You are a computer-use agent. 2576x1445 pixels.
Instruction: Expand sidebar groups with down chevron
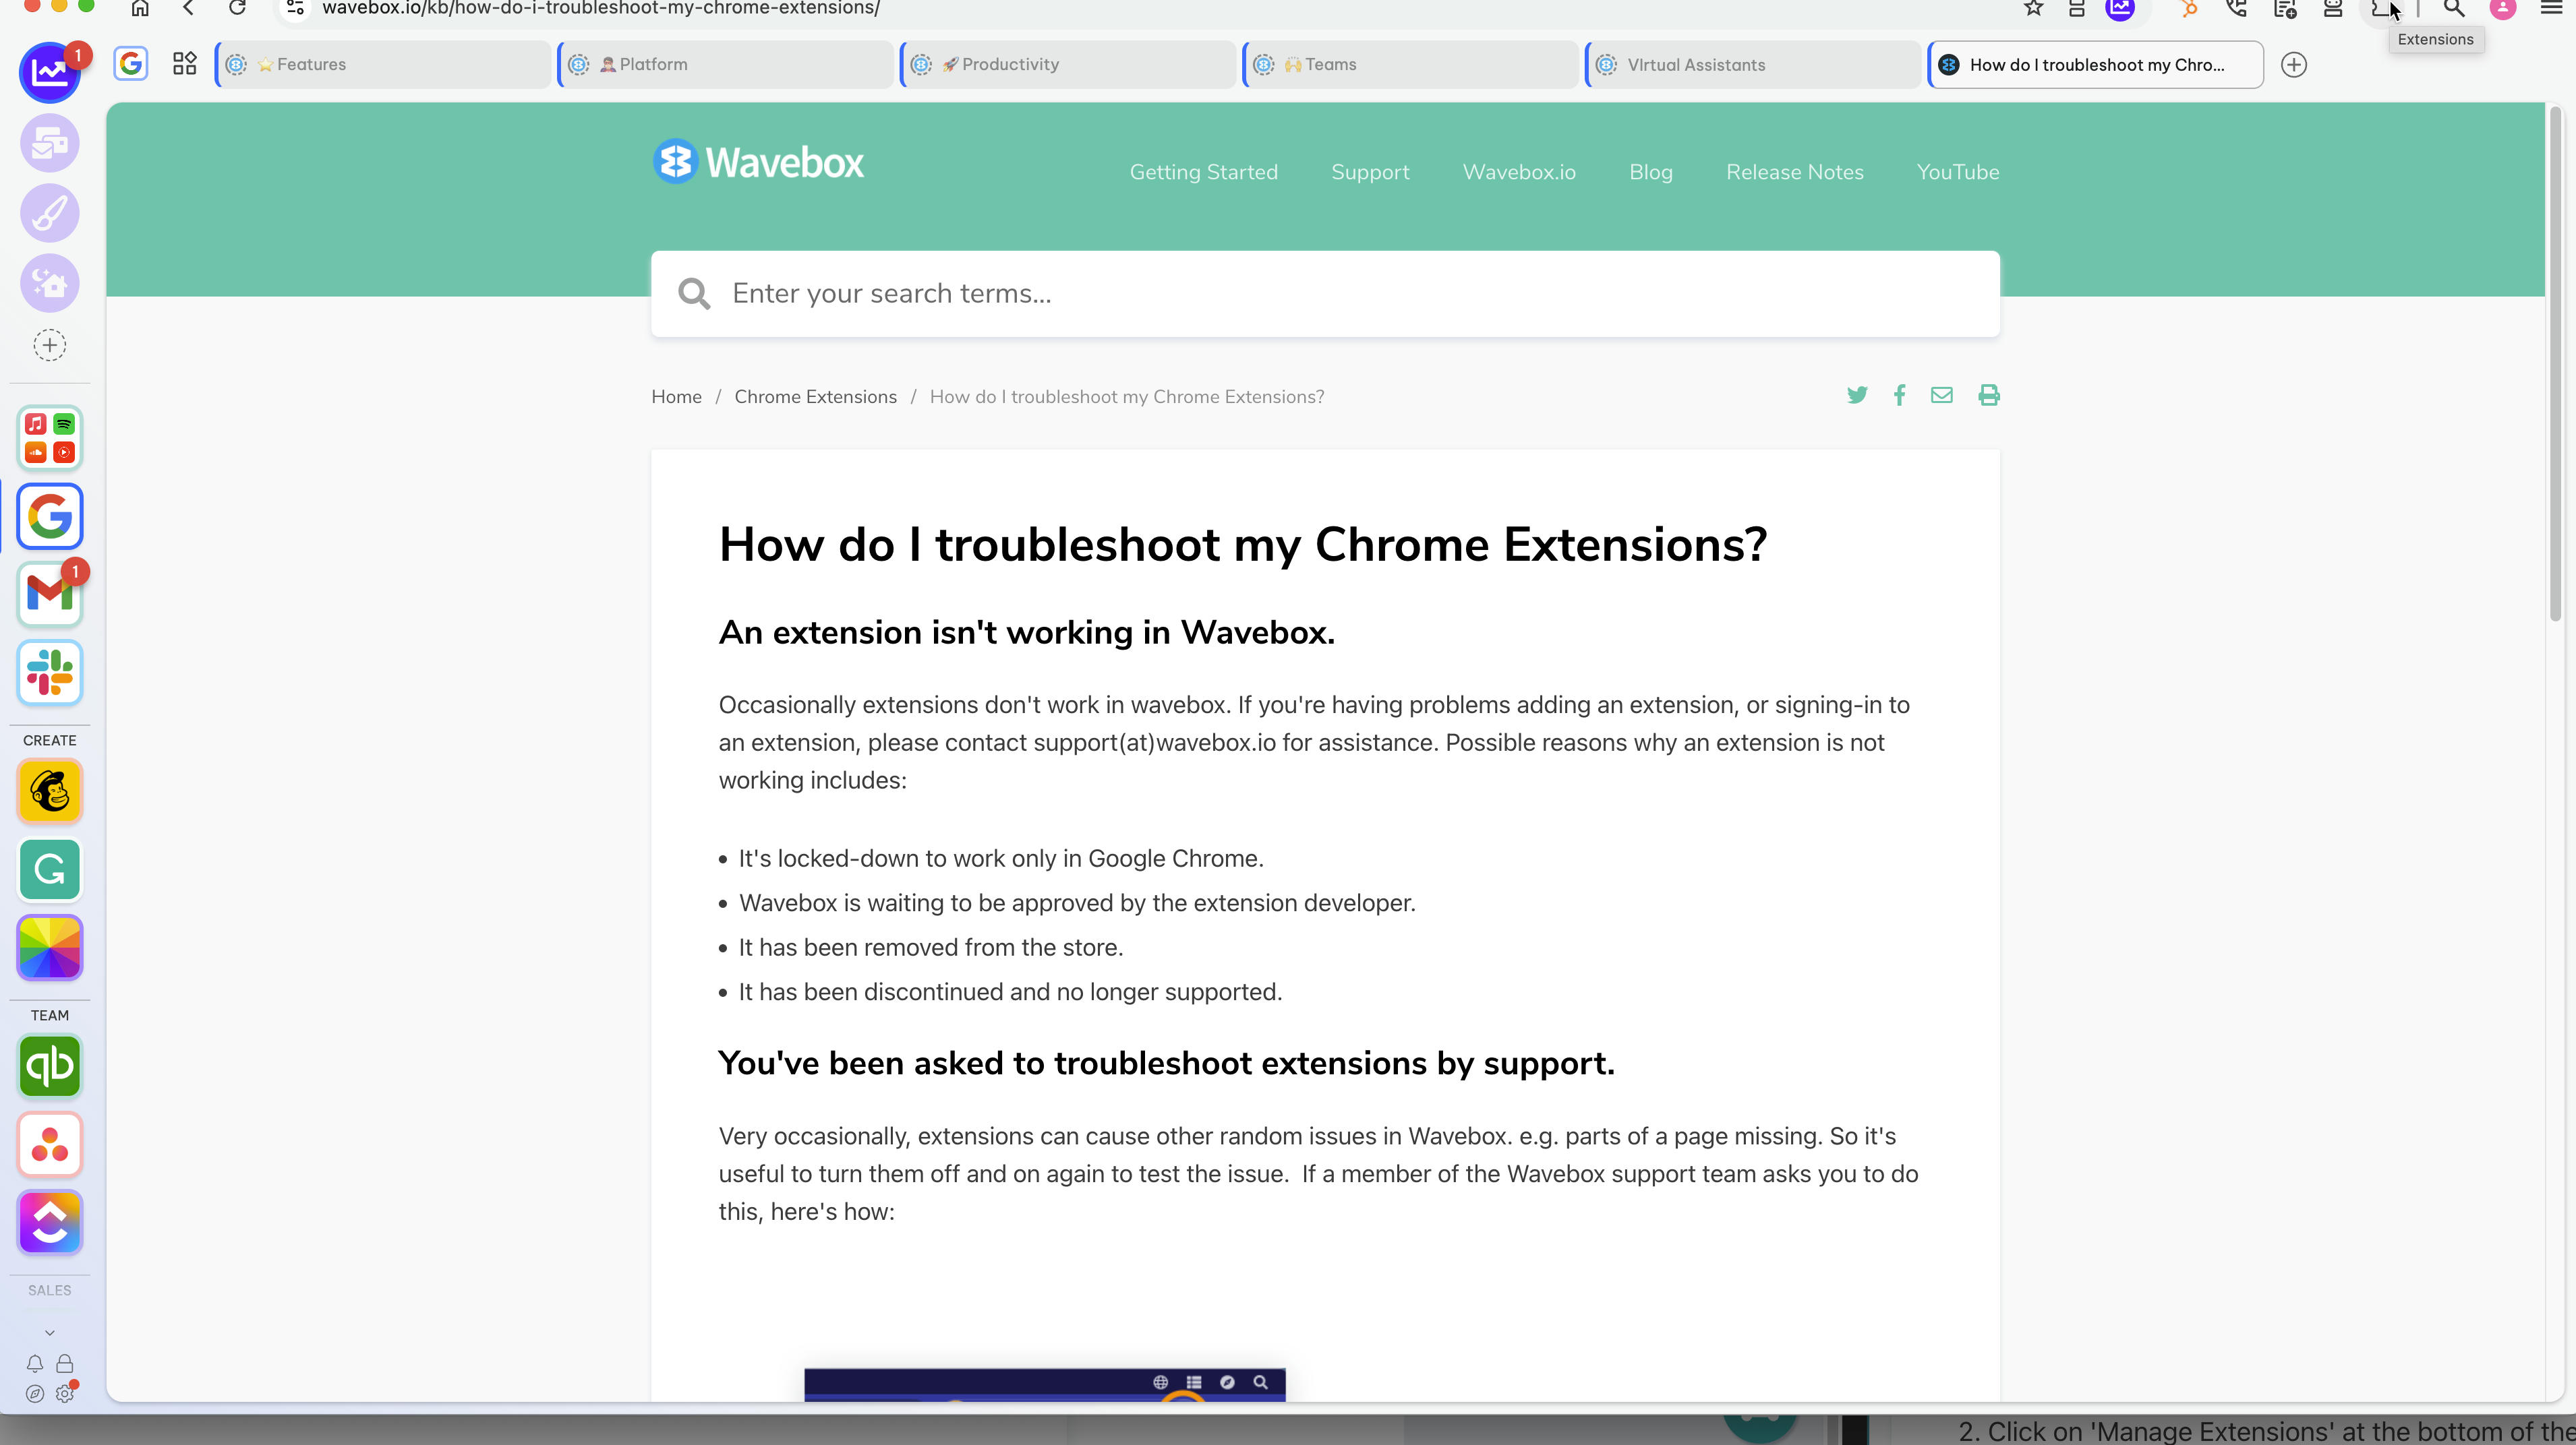49,1332
